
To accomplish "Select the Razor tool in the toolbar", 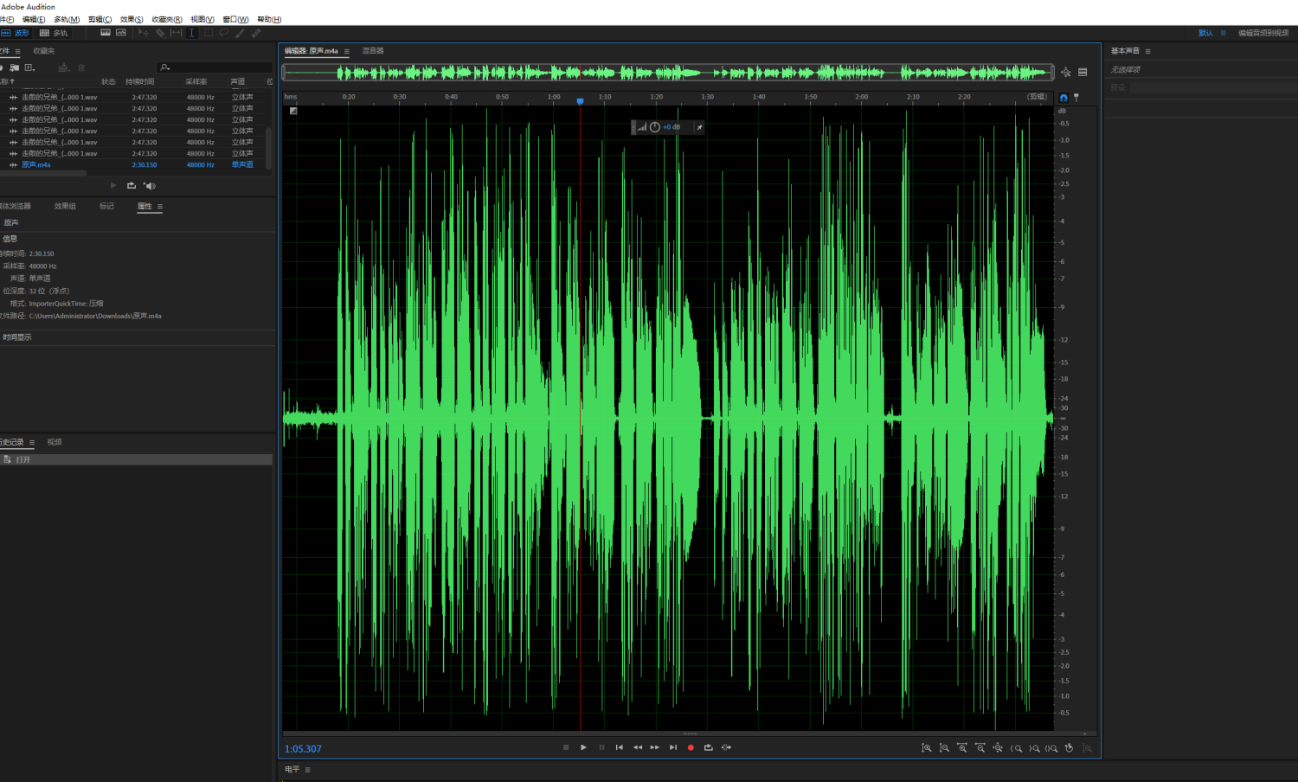I will coord(160,33).
